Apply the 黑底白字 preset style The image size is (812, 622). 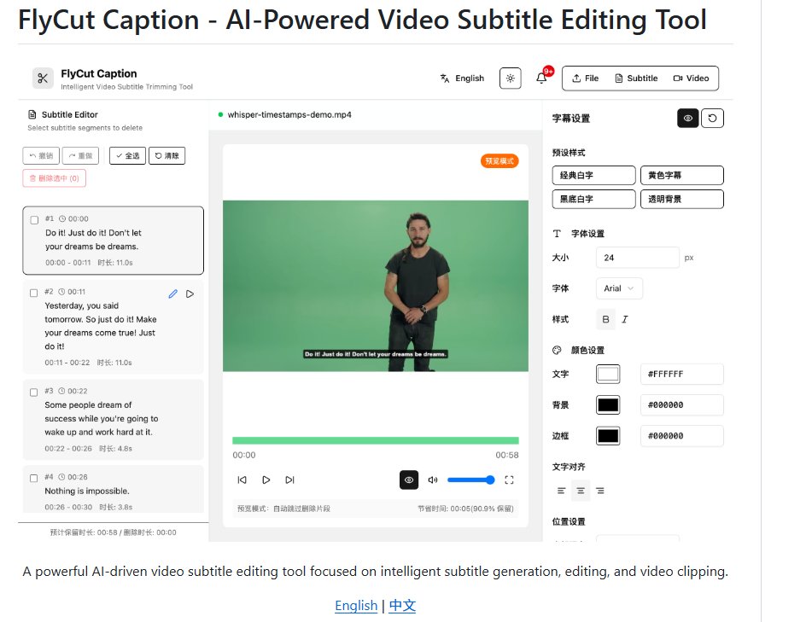pos(594,199)
